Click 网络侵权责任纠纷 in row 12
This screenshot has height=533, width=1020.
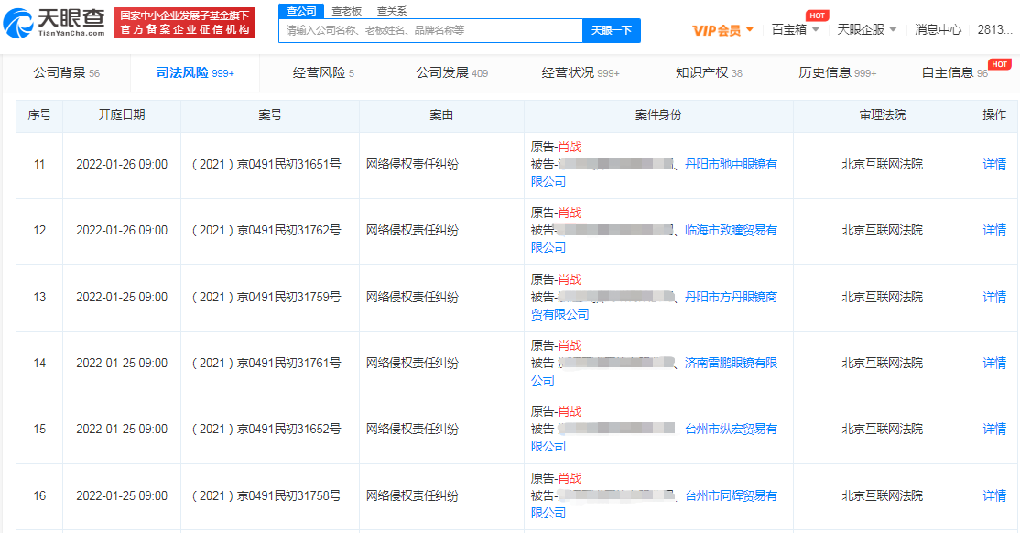(x=412, y=231)
